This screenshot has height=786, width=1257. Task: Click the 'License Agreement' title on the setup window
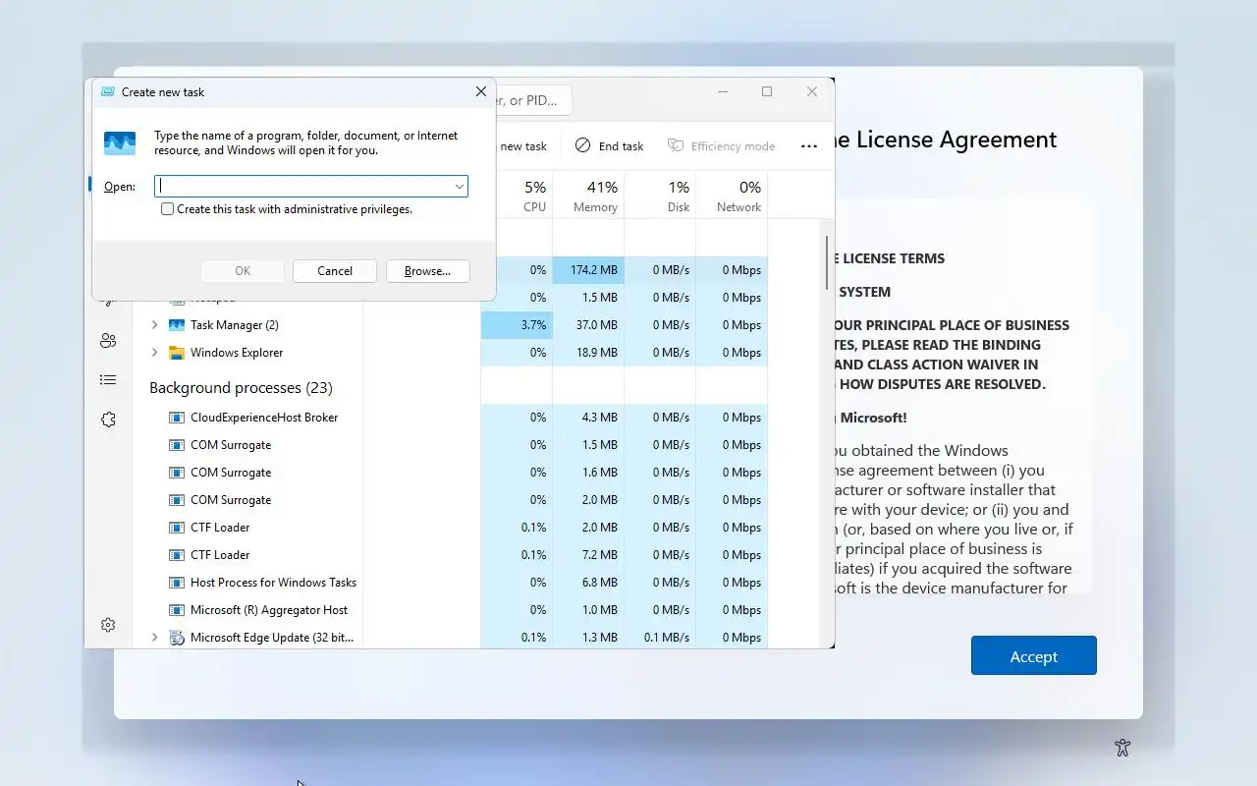(x=956, y=140)
